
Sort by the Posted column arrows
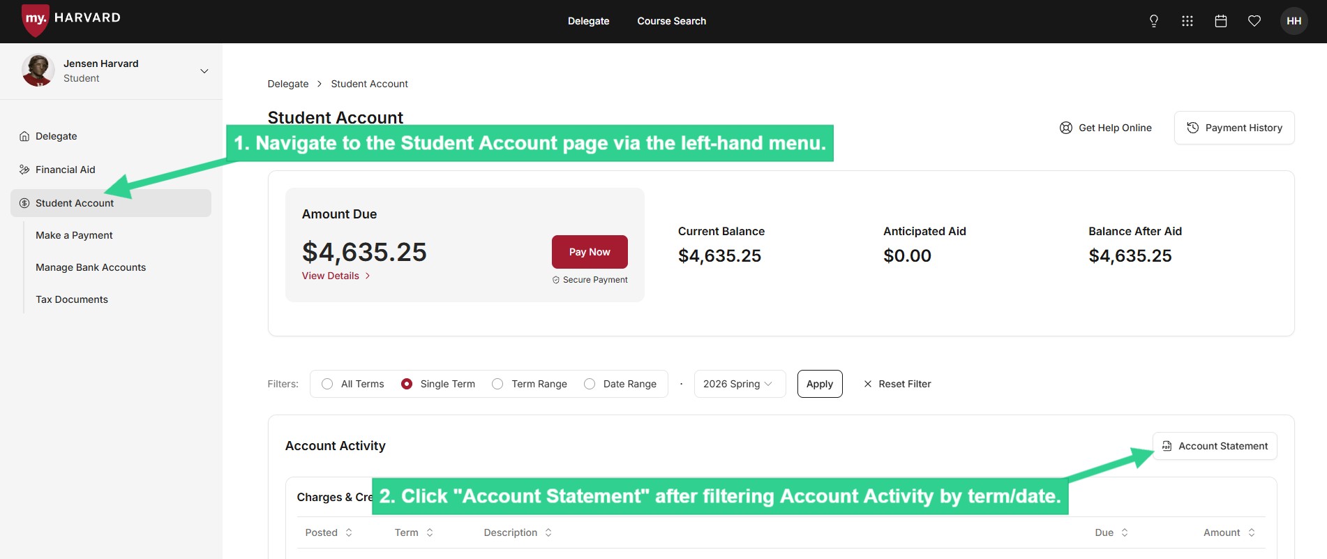pos(349,532)
